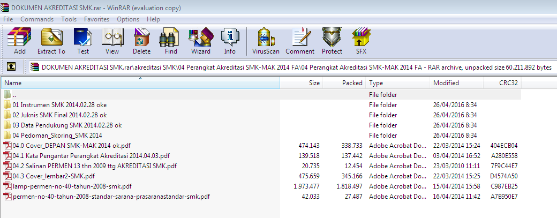This screenshot has height=218, width=557.
Task: Open the Tools menu
Action: (x=69, y=19)
